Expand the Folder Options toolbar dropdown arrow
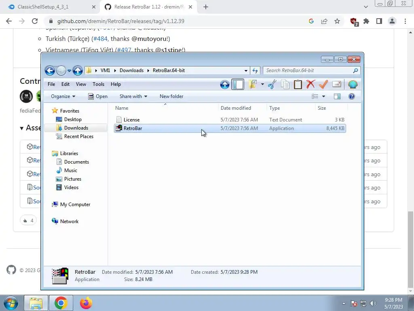Viewport: 414px width, 311px height. pyautogui.click(x=262, y=84)
